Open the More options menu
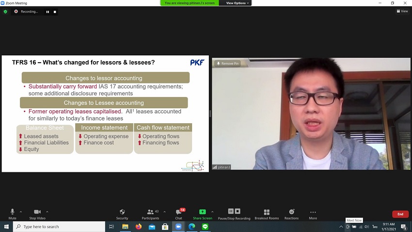The height and width of the screenshot is (232, 412). click(313, 214)
